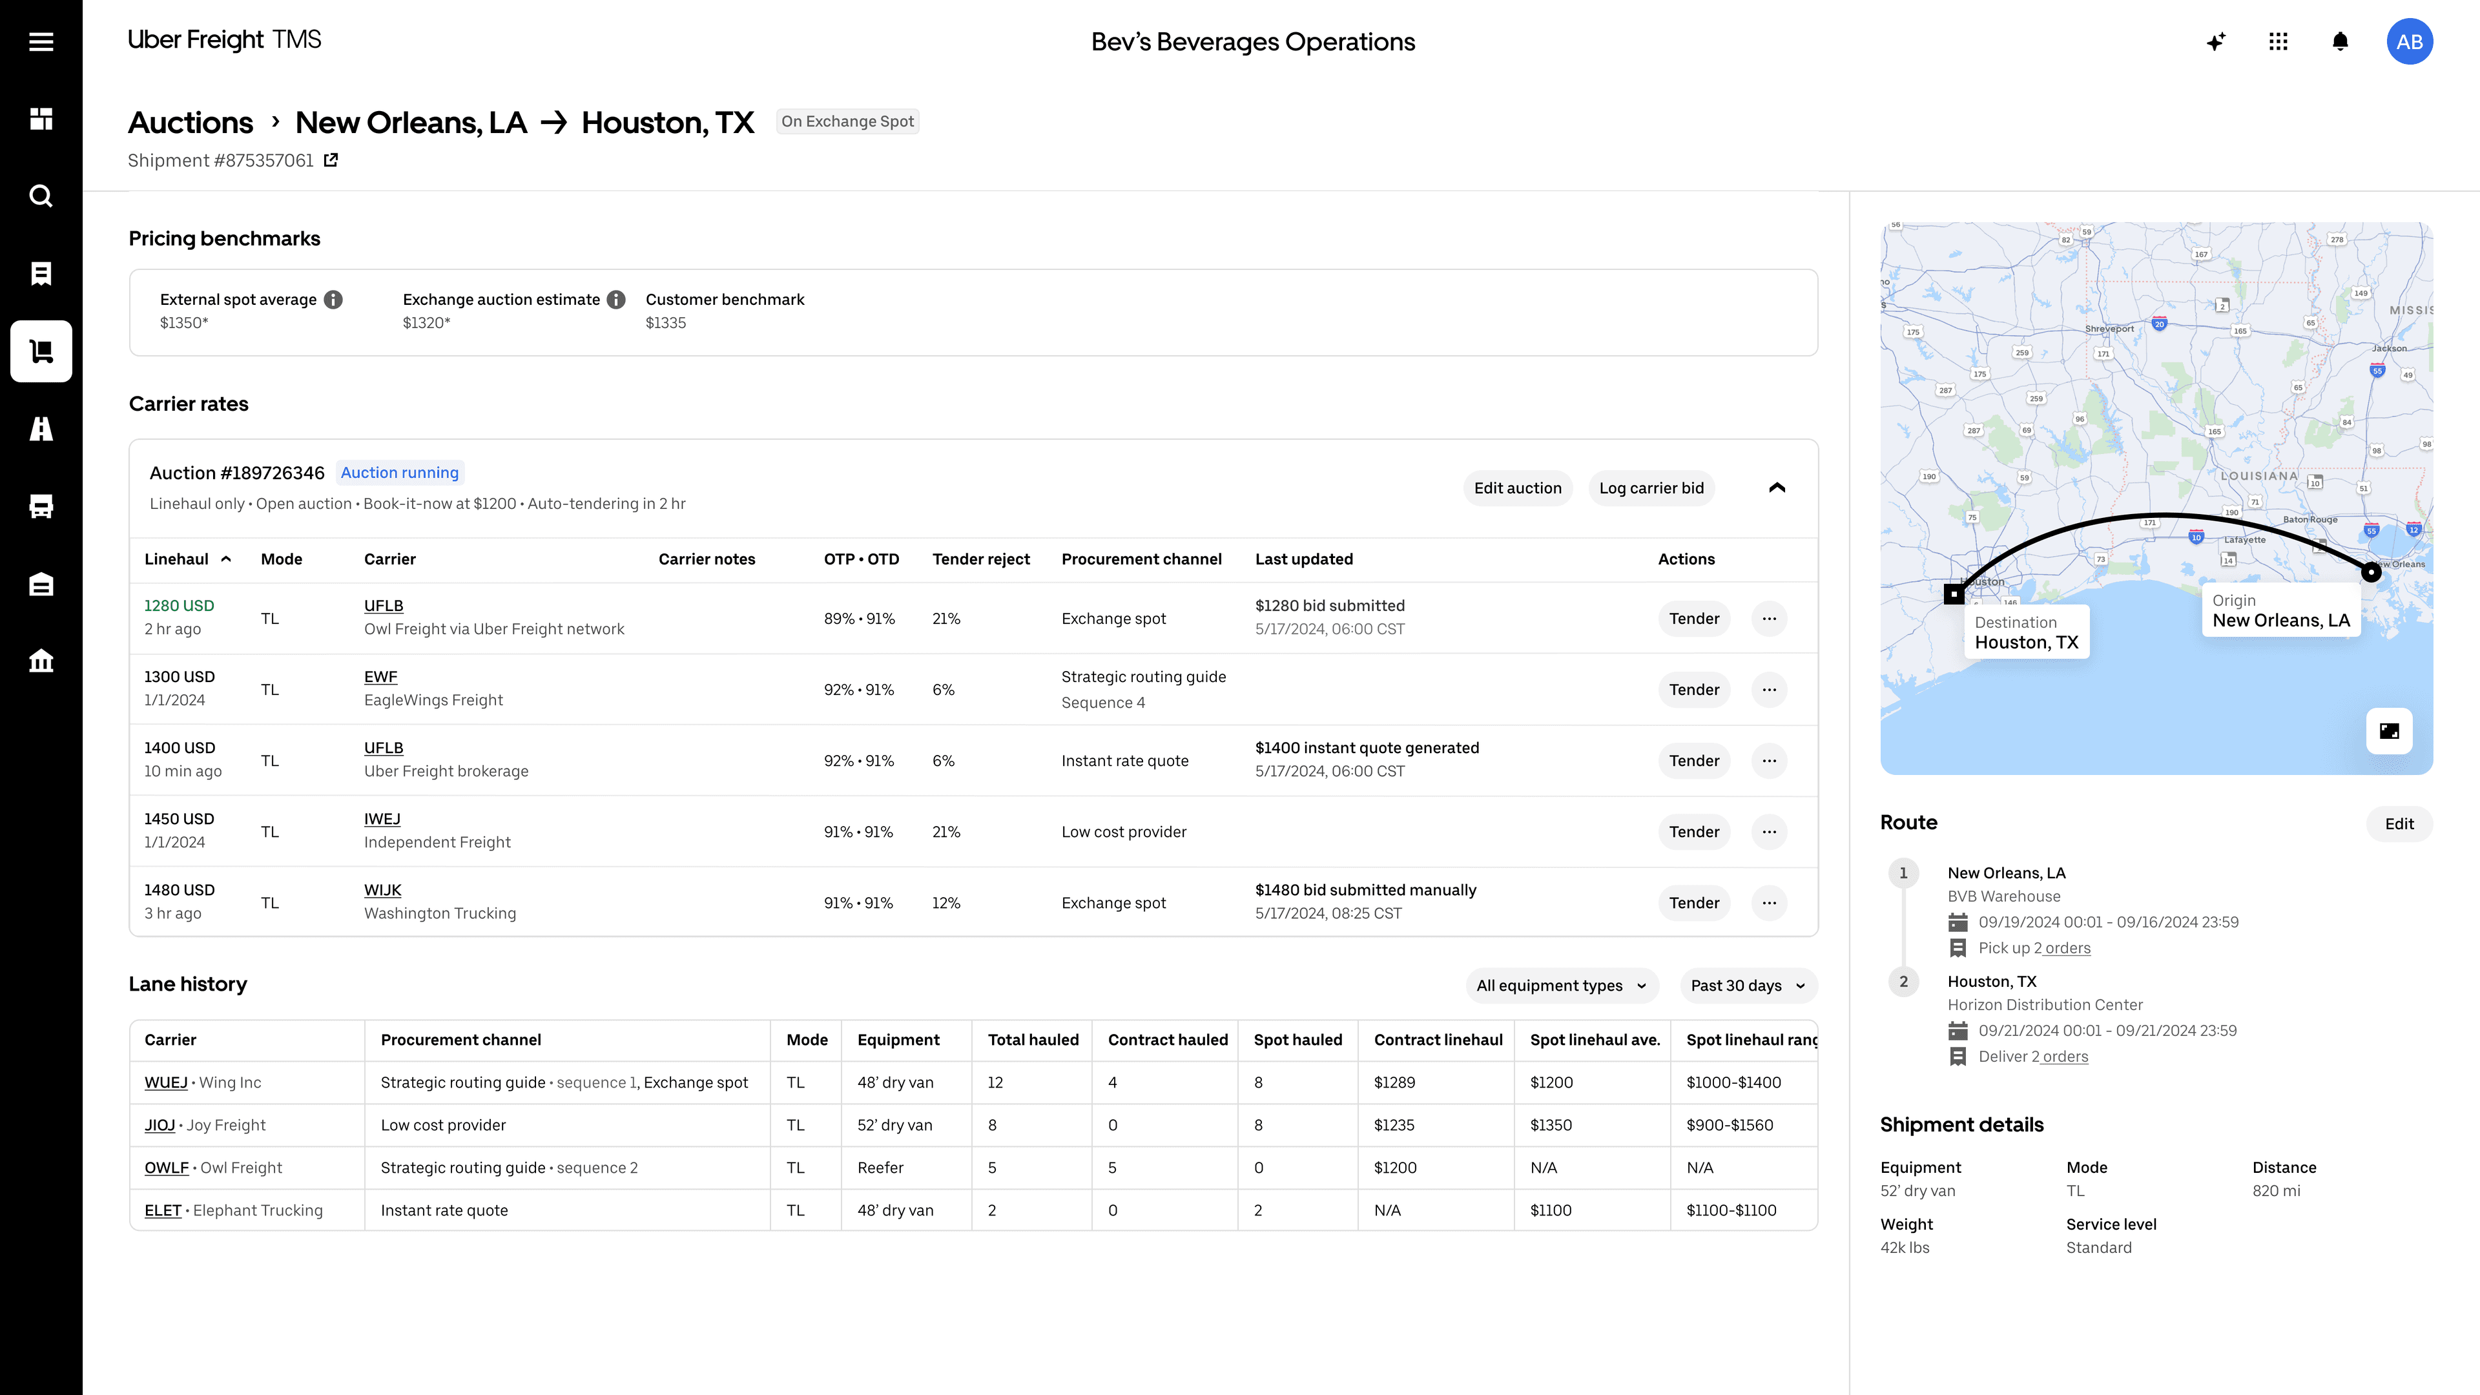Click the Edit route button
This screenshot has height=1395, width=2480.
click(2399, 824)
